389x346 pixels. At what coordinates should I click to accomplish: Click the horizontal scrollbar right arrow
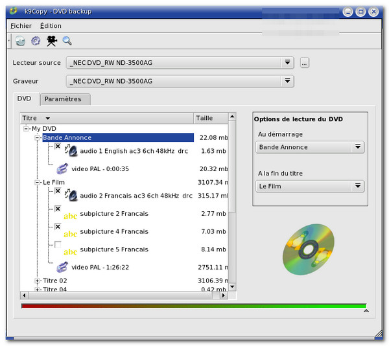pyautogui.click(x=224, y=295)
